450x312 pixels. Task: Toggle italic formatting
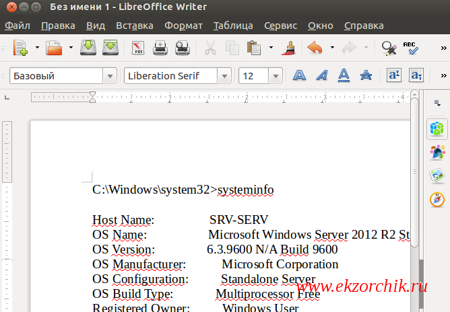coord(322,75)
